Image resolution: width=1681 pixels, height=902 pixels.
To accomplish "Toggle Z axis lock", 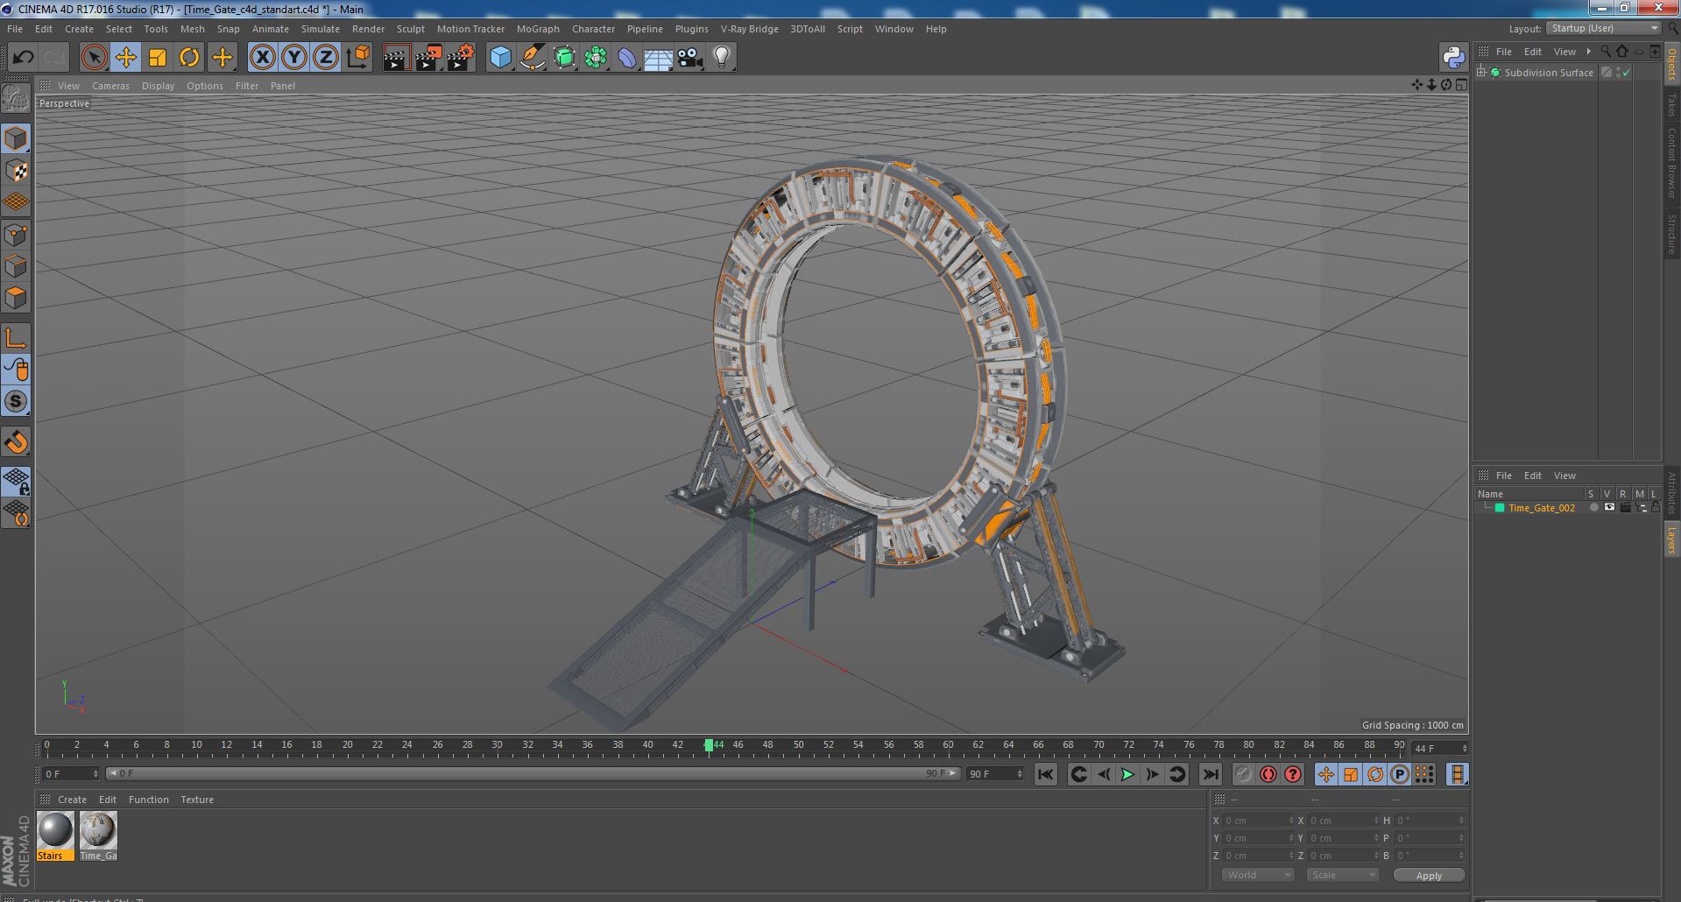I will click(x=326, y=58).
